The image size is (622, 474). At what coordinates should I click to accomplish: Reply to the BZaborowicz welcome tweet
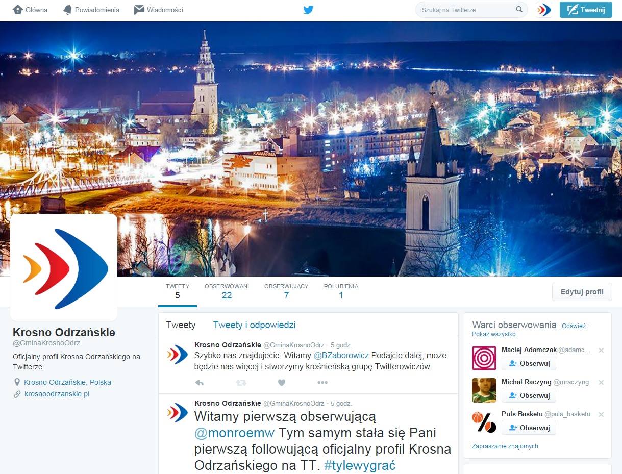200,382
